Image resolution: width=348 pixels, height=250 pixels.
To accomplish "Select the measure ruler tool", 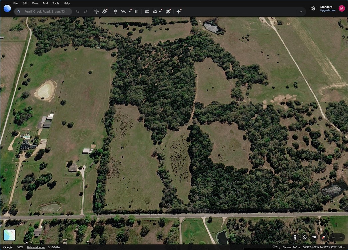I will [x=147, y=12].
